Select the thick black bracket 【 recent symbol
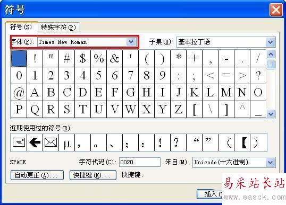The image size is (286, 205). (x=242, y=142)
